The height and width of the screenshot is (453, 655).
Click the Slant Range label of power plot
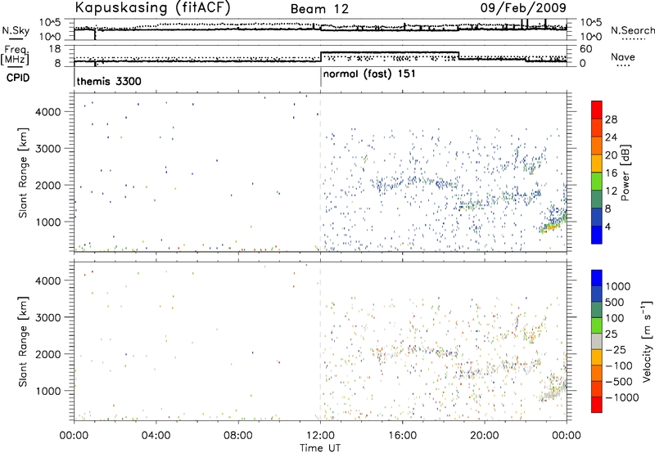pos(23,173)
